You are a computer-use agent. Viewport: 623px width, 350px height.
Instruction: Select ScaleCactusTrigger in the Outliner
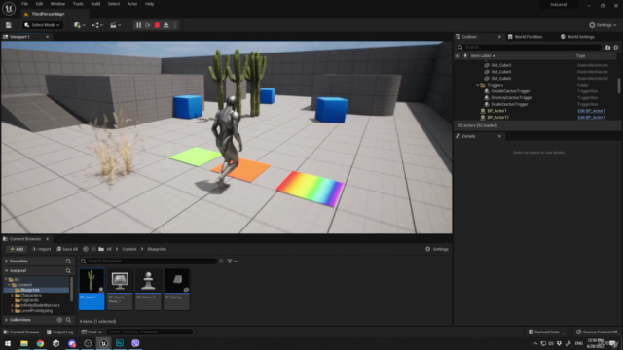tap(509, 104)
